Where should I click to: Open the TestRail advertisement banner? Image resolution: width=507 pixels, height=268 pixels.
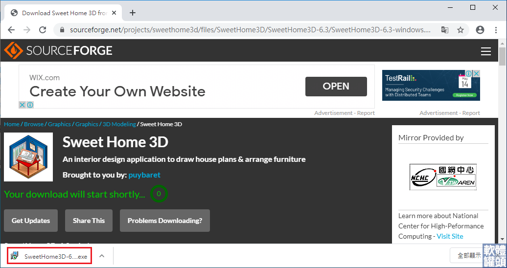[431, 86]
